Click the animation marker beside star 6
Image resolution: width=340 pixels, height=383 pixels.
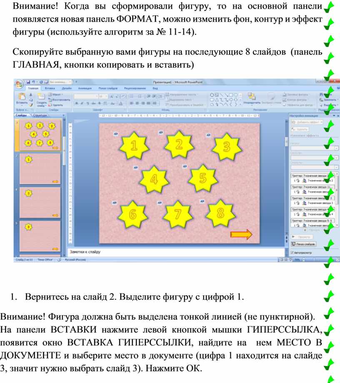(x=114, y=203)
